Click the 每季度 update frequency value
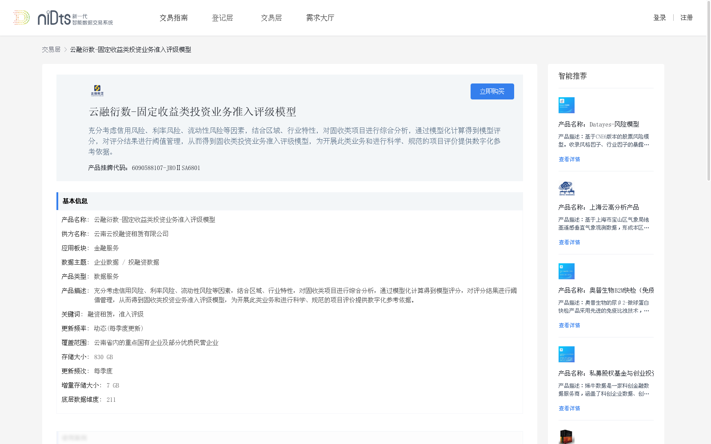711x444 pixels. pyautogui.click(x=103, y=371)
